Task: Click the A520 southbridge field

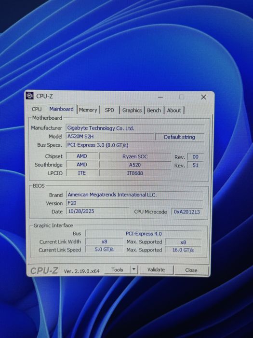Action: point(135,165)
